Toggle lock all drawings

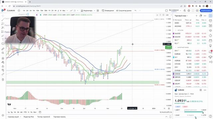(x=3, y=66)
